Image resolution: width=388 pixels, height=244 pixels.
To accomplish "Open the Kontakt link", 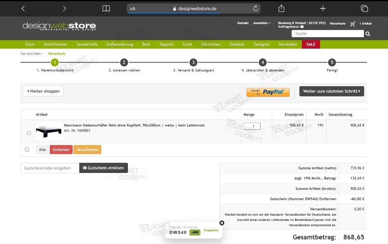I will click(x=243, y=23).
